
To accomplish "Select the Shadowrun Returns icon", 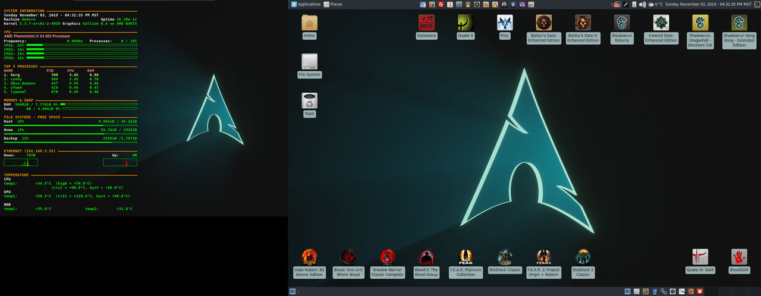I will tap(622, 23).
